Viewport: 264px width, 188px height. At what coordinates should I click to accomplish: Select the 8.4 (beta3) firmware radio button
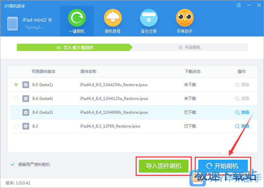coord(16,112)
